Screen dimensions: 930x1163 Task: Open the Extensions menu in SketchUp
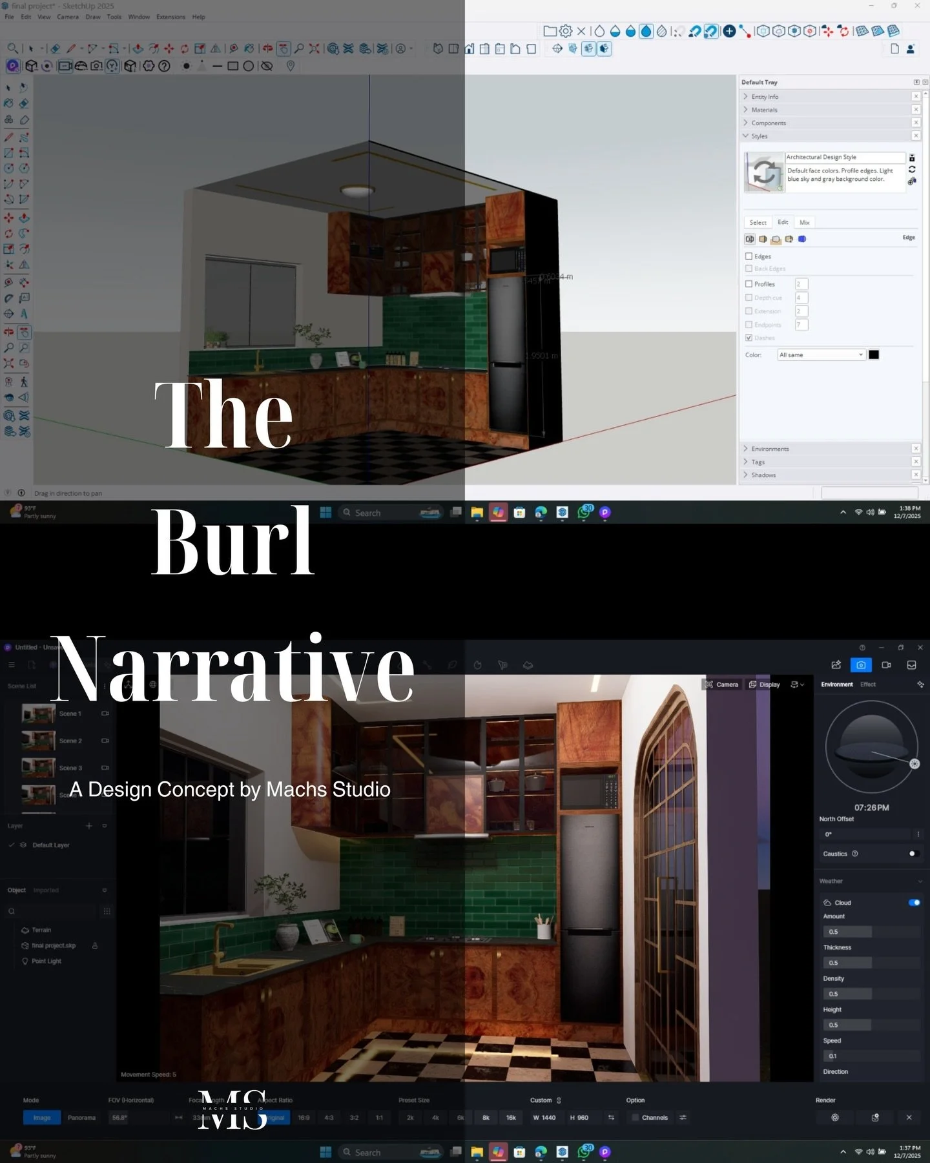[170, 17]
